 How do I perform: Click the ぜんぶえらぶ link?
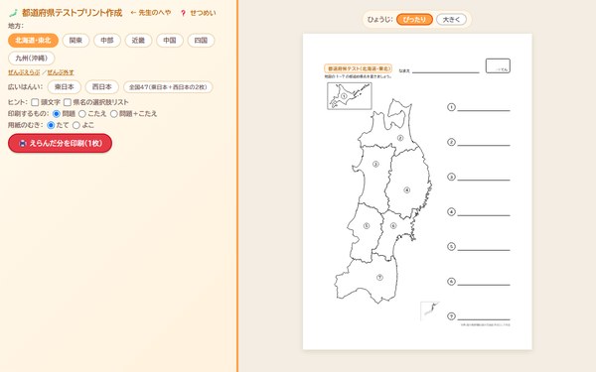coord(24,72)
